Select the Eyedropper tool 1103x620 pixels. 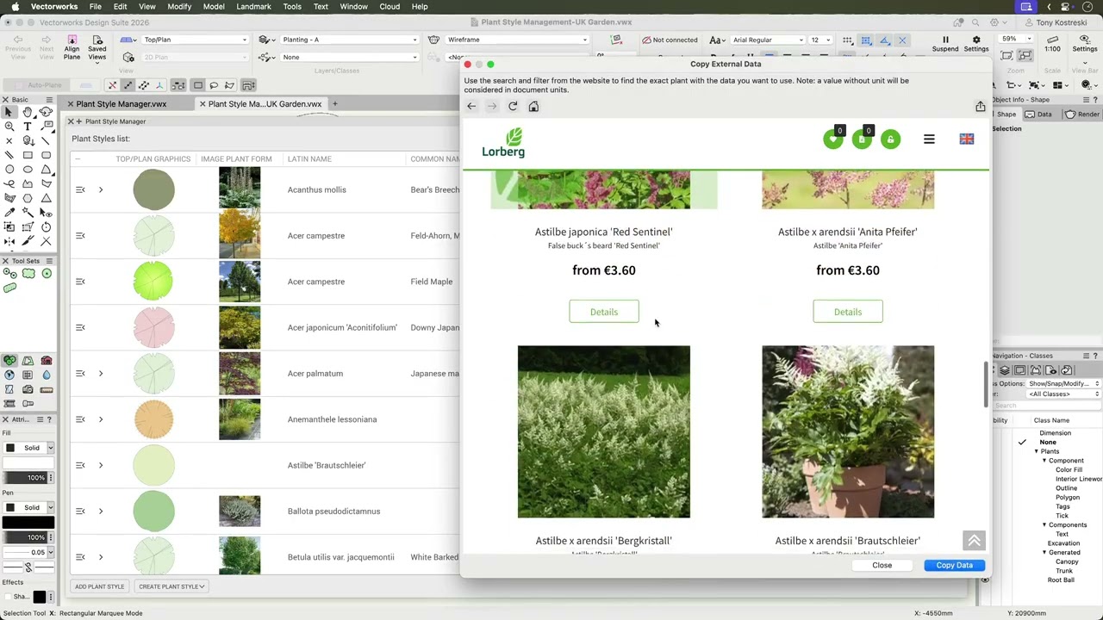[9, 212]
